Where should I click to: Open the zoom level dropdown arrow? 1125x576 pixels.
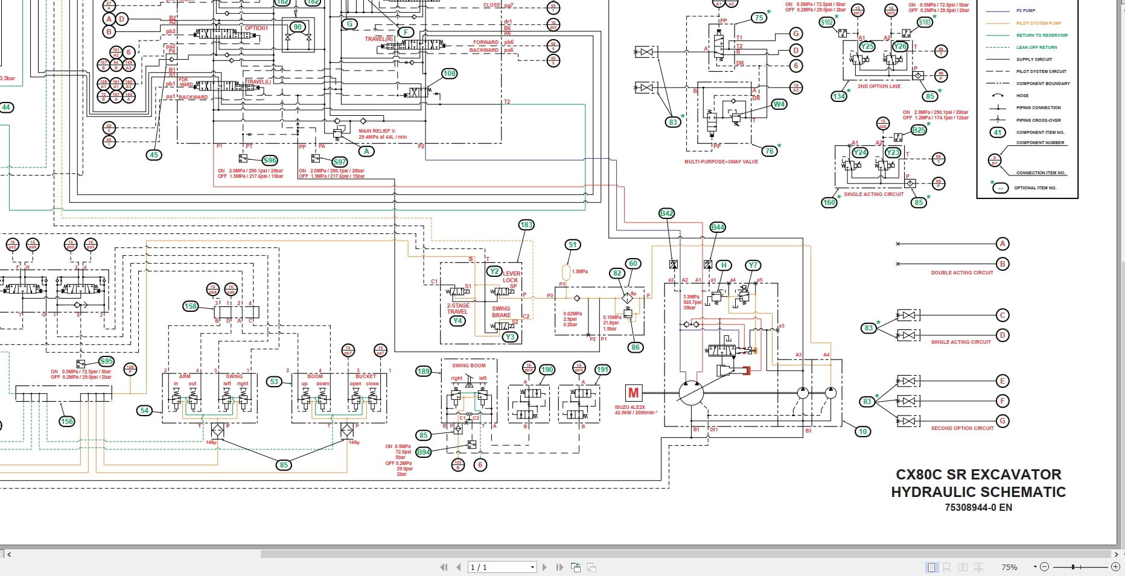click(x=1034, y=567)
